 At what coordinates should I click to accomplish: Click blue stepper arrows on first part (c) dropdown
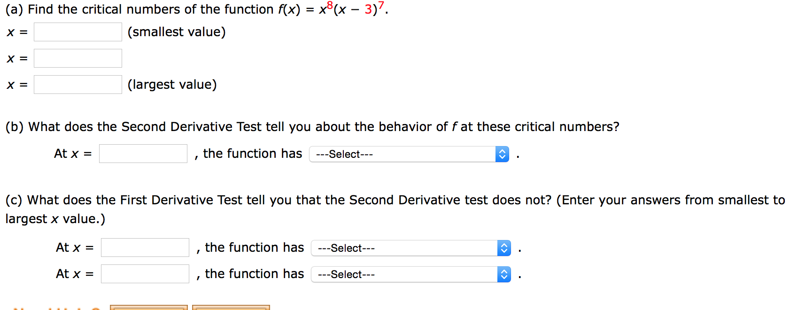click(x=503, y=248)
